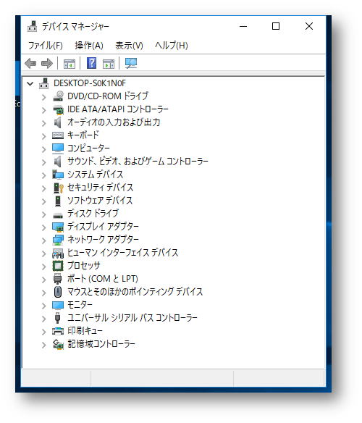
Task: Click the マウス pointing device icon
Action: pyautogui.click(x=58, y=292)
